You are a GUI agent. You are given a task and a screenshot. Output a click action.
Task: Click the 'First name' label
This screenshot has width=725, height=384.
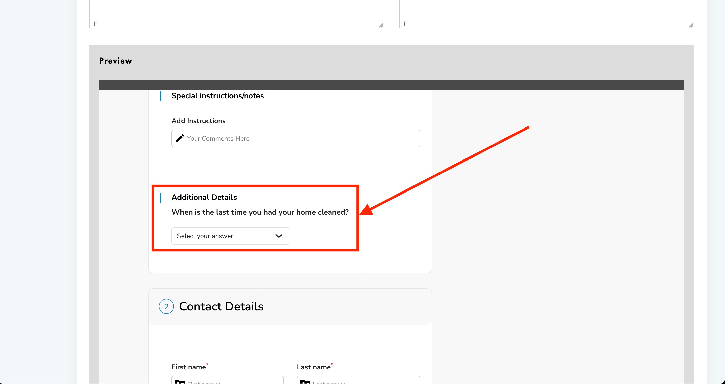coord(189,367)
